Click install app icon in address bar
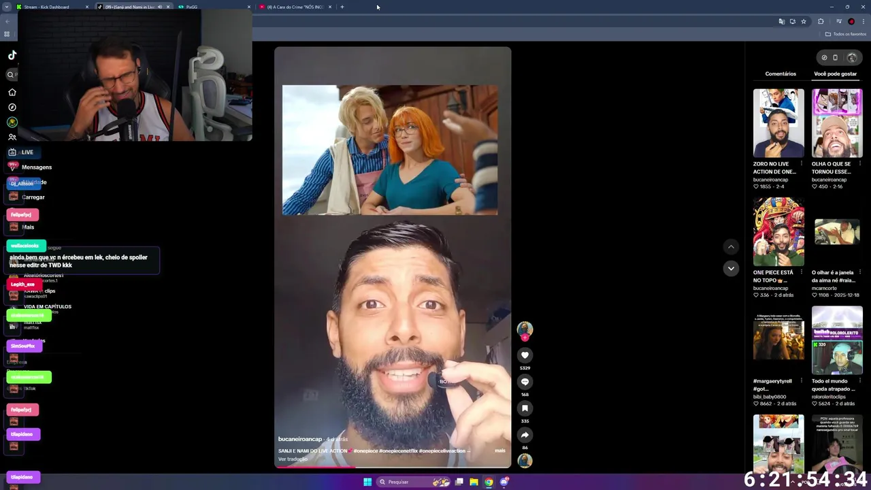This screenshot has height=490, width=871. [x=792, y=22]
